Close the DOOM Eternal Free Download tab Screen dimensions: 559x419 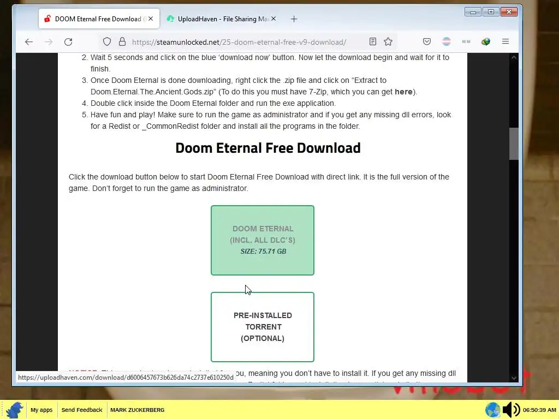151,19
